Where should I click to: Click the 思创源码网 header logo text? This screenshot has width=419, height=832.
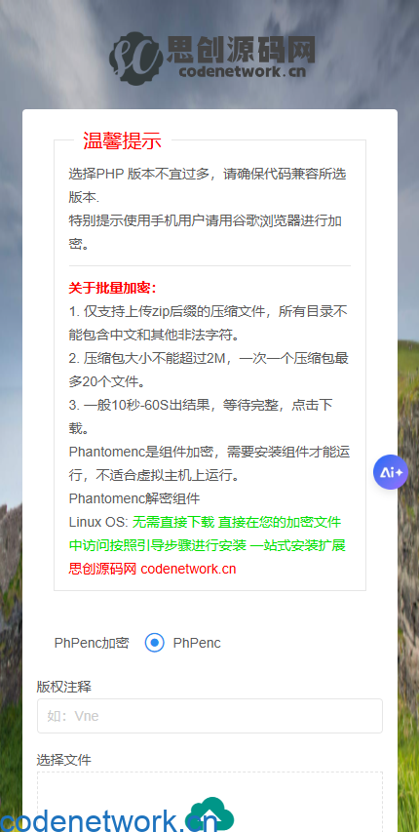click(241, 50)
